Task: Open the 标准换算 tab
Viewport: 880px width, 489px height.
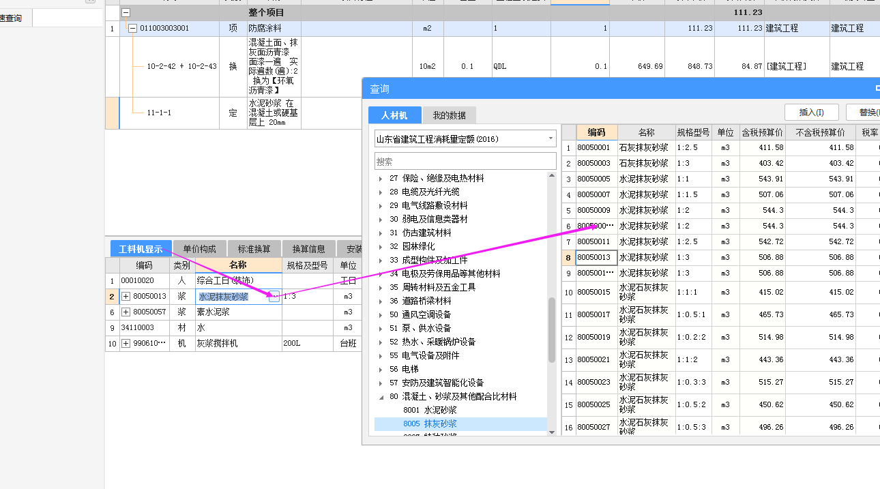Action: tap(254, 249)
